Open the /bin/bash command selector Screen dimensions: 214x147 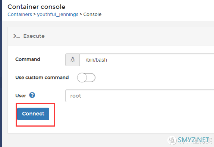pyautogui.click(x=147, y=60)
